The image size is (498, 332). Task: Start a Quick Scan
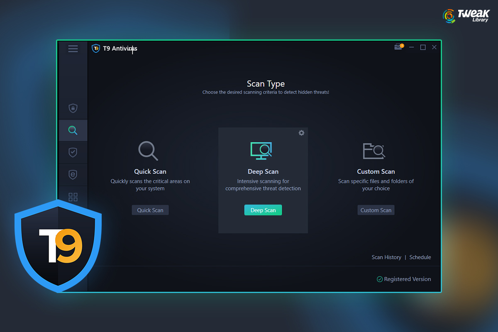(x=150, y=210)
